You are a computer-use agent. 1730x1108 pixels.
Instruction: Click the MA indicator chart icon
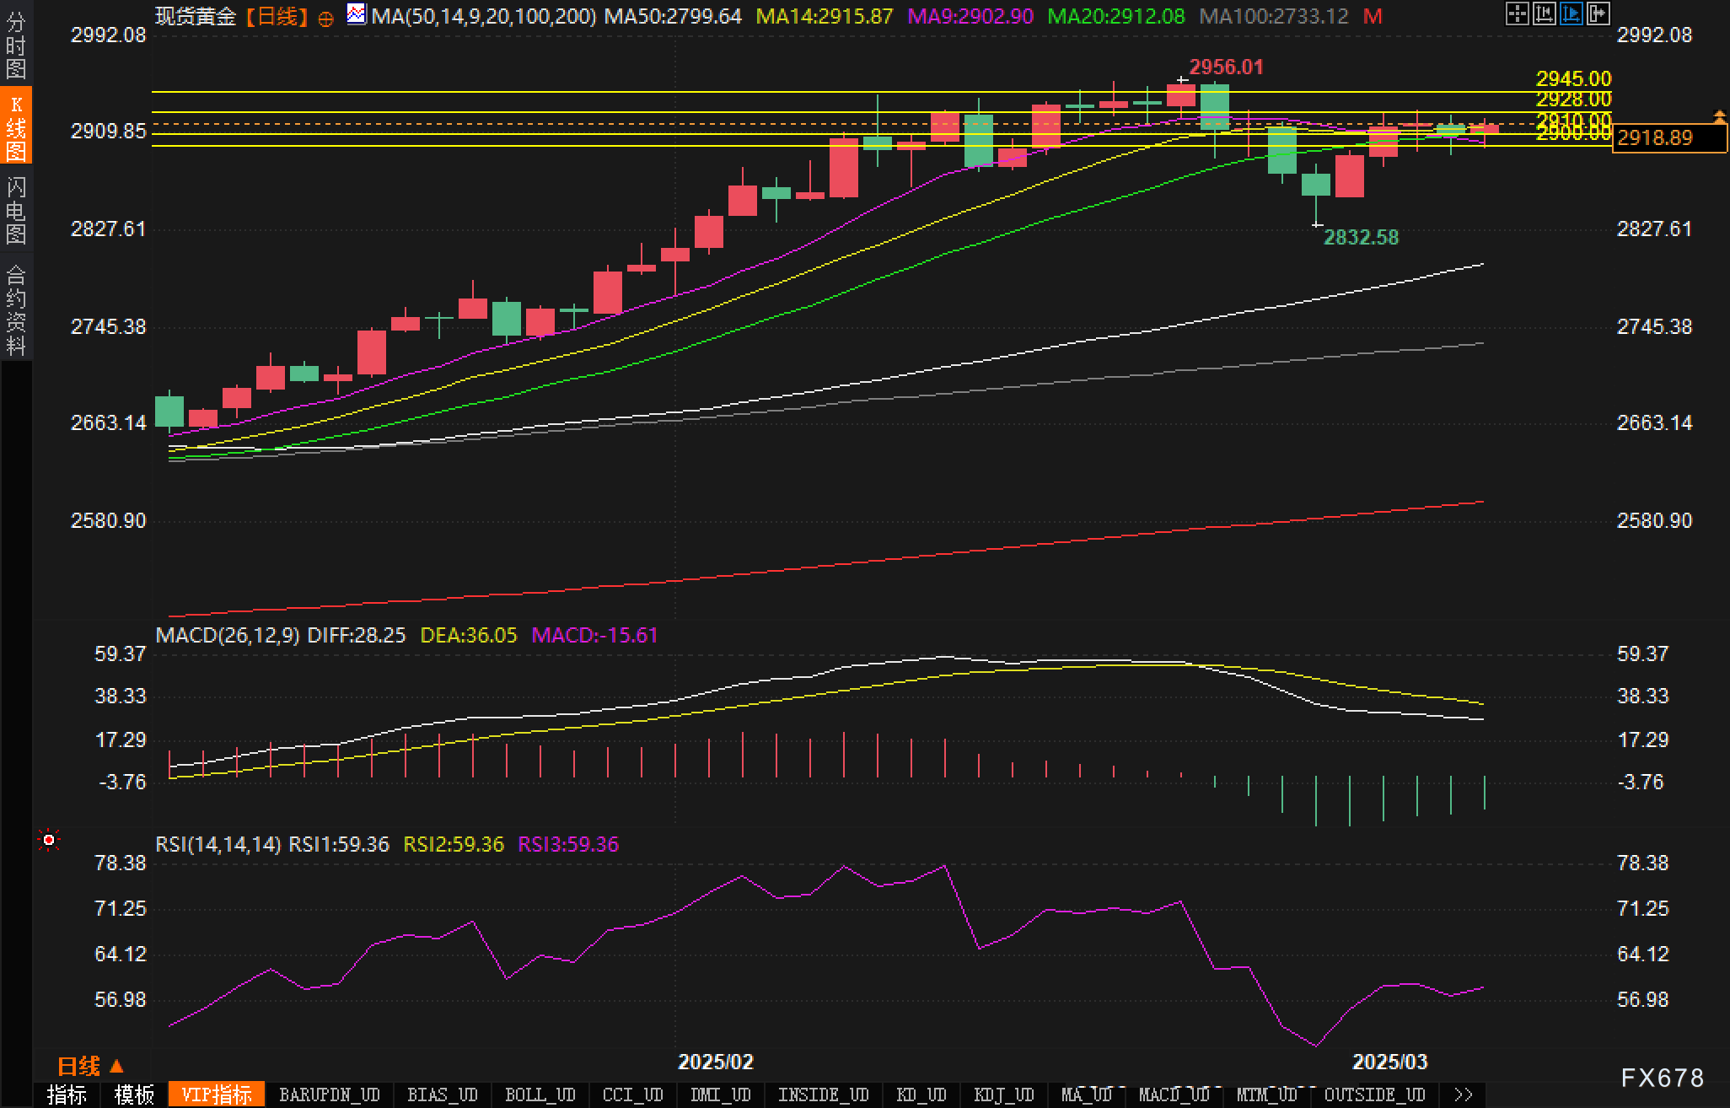(x=357, y=14)
